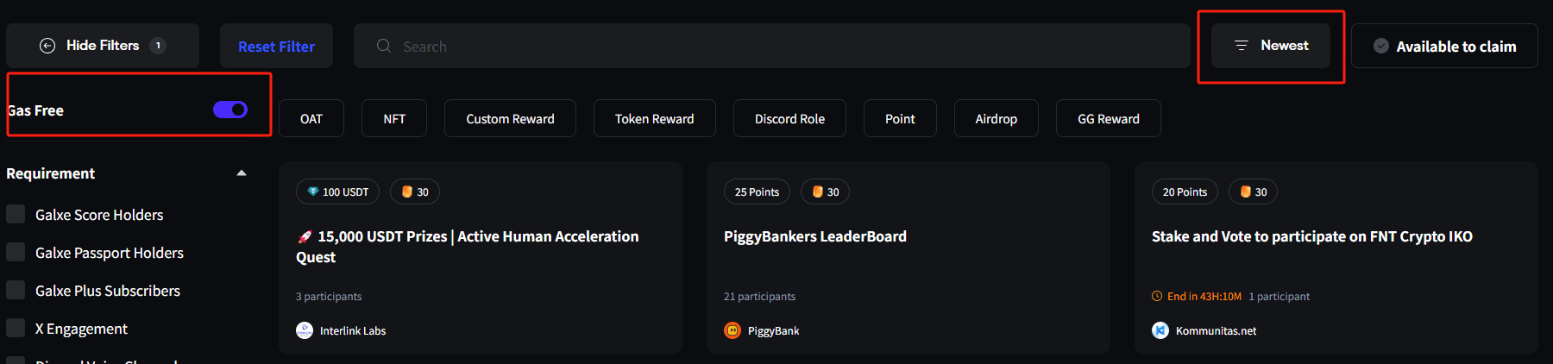Click the PiggyBank avatar icon
Image resolution: width=1553 pixels, height=364 pixels.
coord(732,330)
